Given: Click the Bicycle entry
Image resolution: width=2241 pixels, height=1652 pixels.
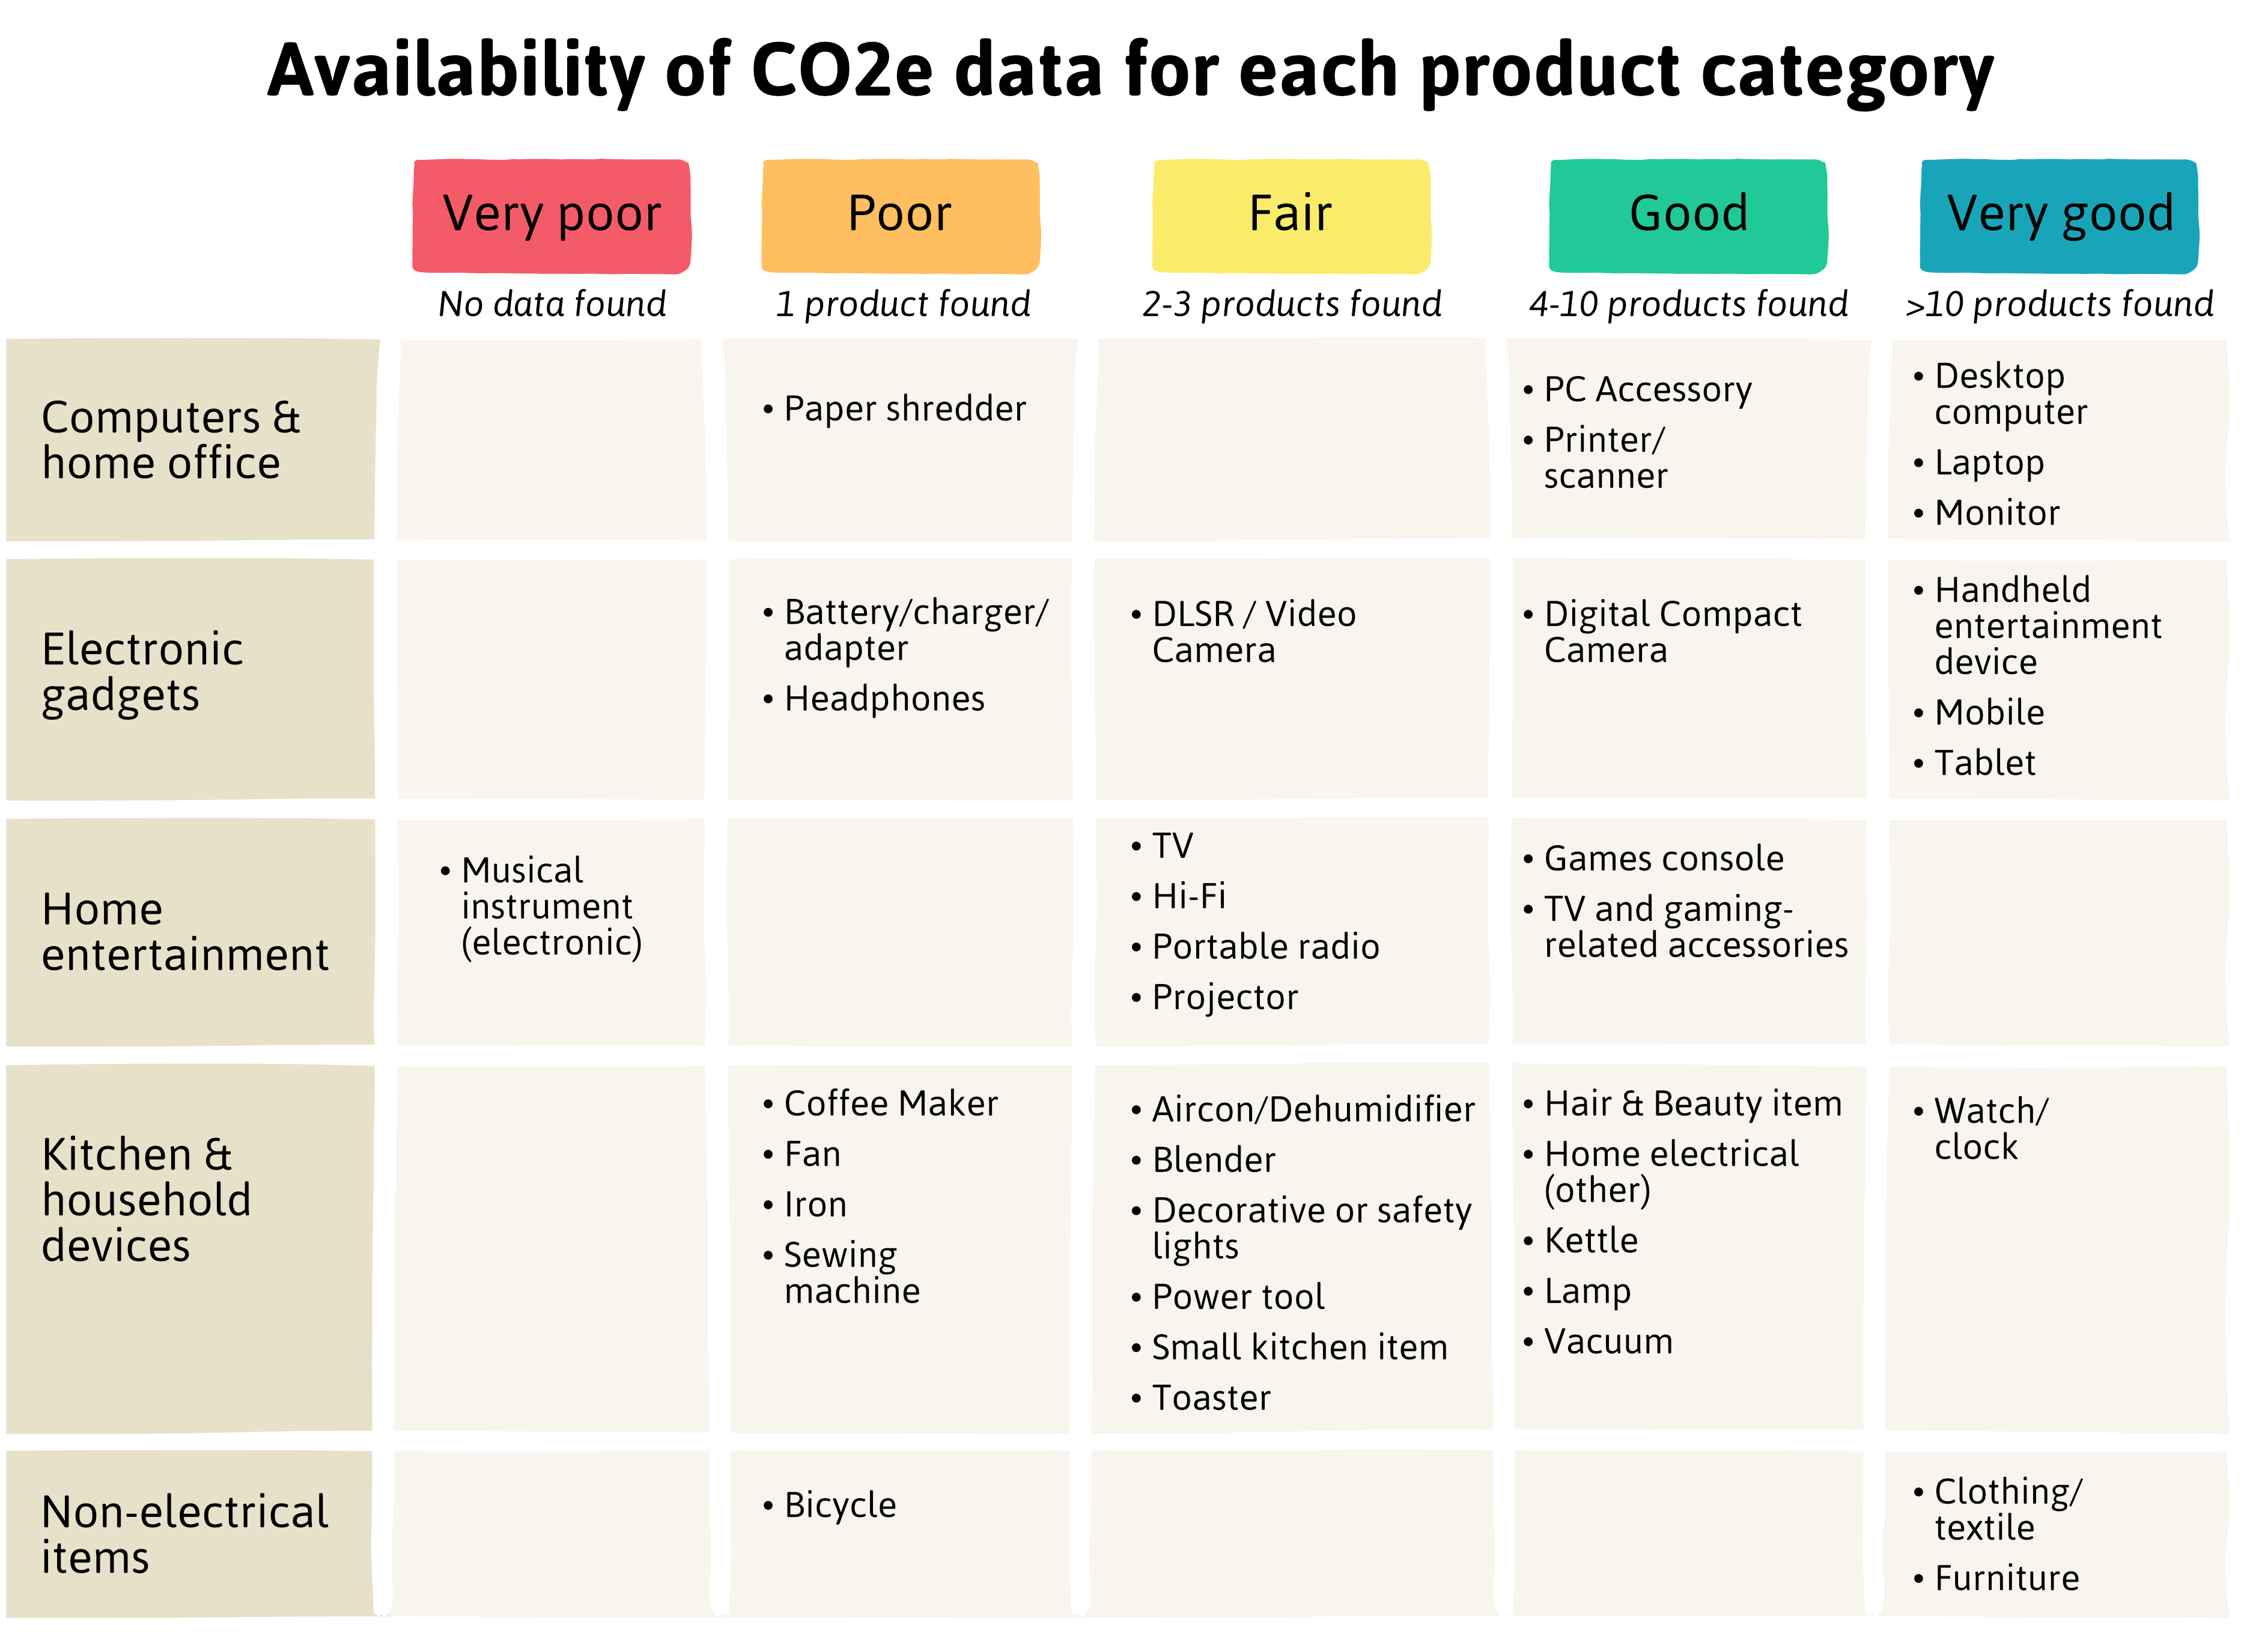Looking at the screenshot, I should [839, 1505].
